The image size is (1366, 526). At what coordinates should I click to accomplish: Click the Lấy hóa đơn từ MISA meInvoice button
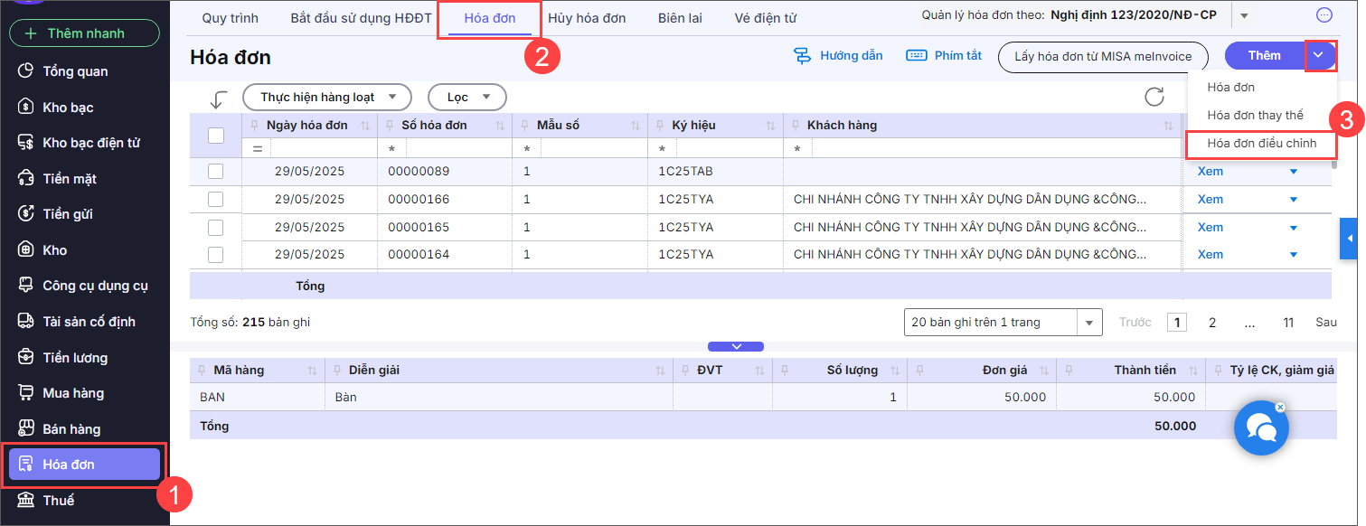tap(1102, 56)
